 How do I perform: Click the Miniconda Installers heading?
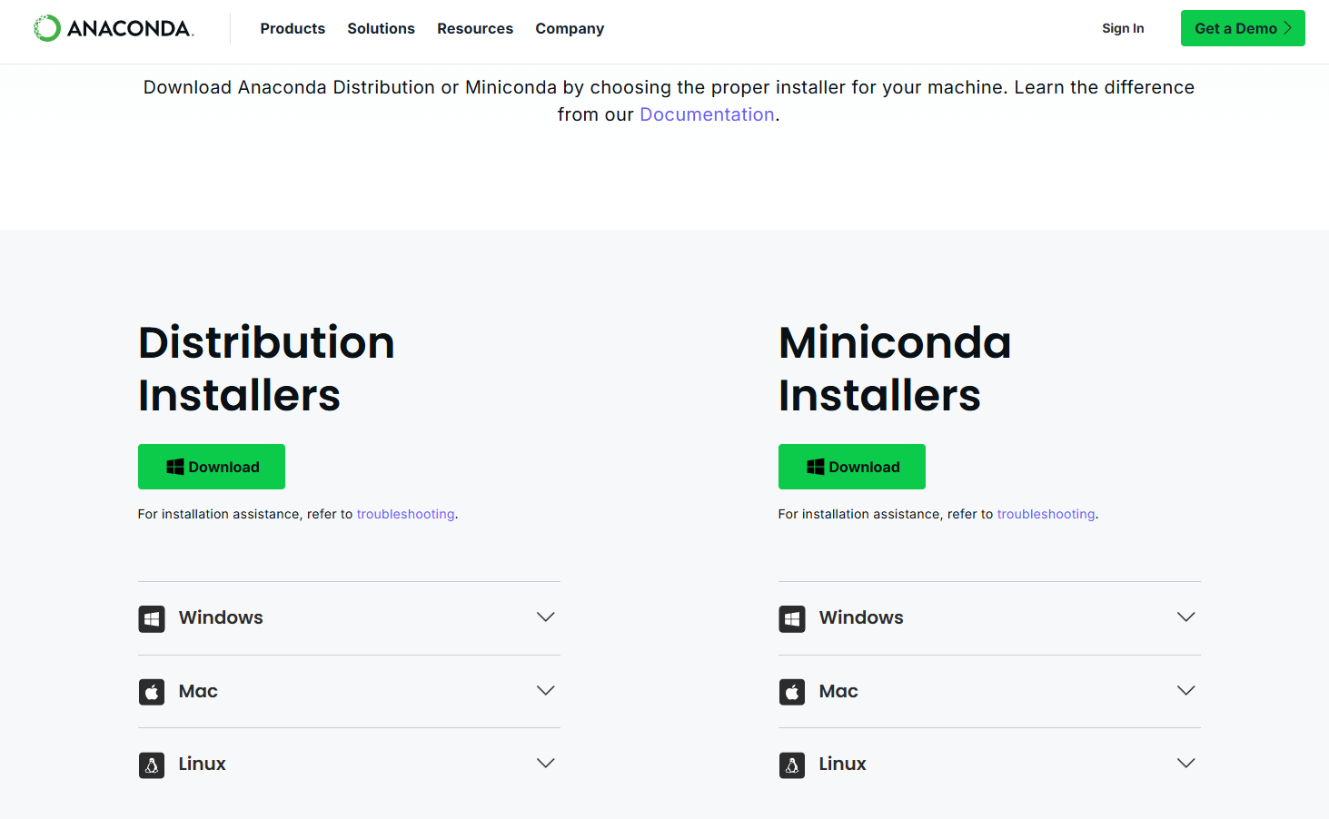pyautogui.click(x=895, y=369)
